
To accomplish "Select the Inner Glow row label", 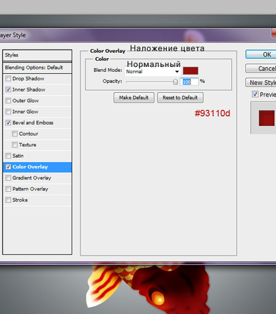I will point(25,112).
